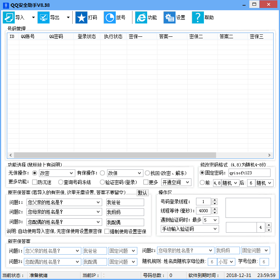
Task: Select the 查询号码冻结 radio button
Action: [x=61, y=182]
